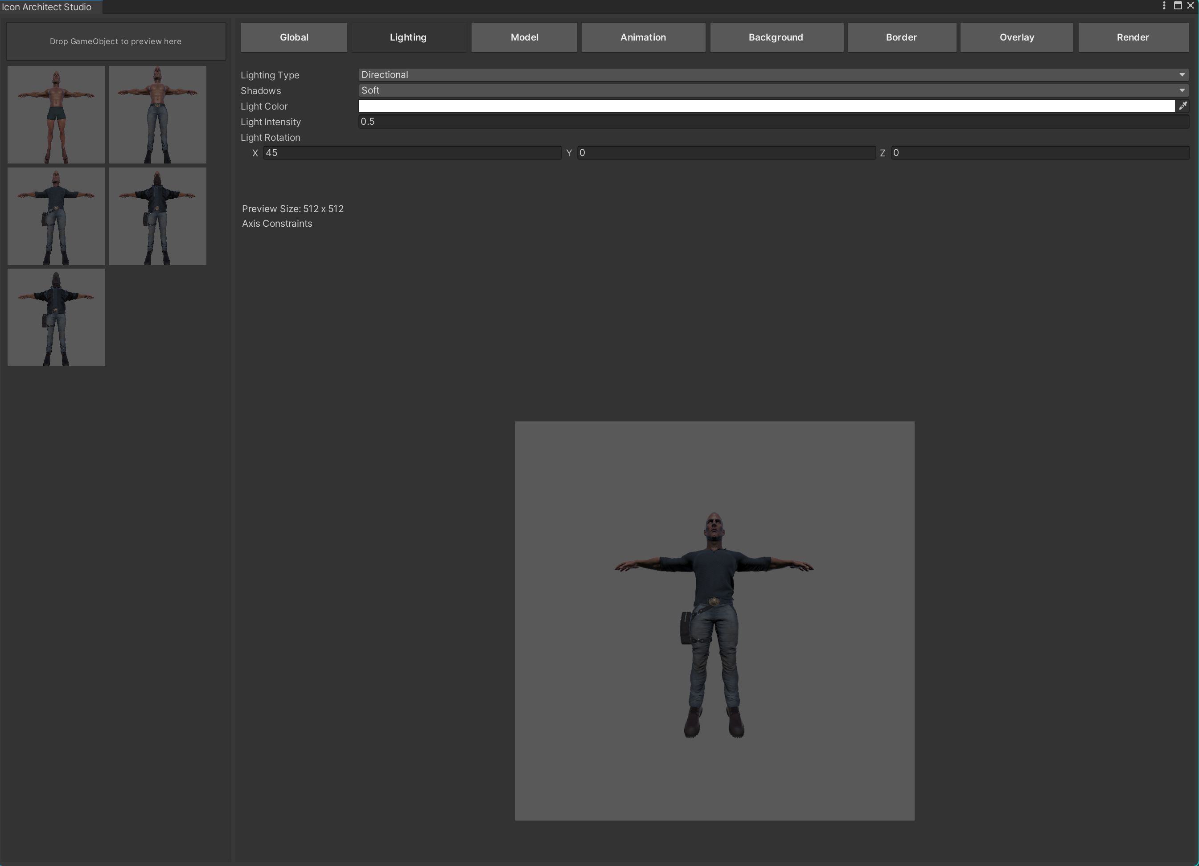Maximize the Icon Architect Studio window
Screen dimensions: 1199x866
click(1178, 5)
